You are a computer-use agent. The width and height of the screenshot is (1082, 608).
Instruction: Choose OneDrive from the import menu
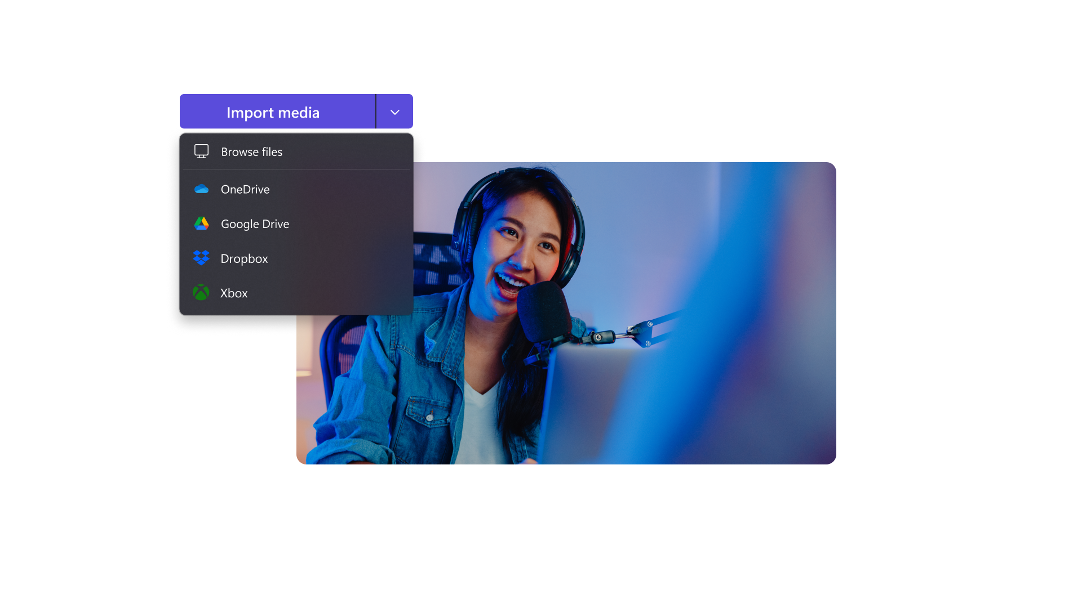point(296,189)
